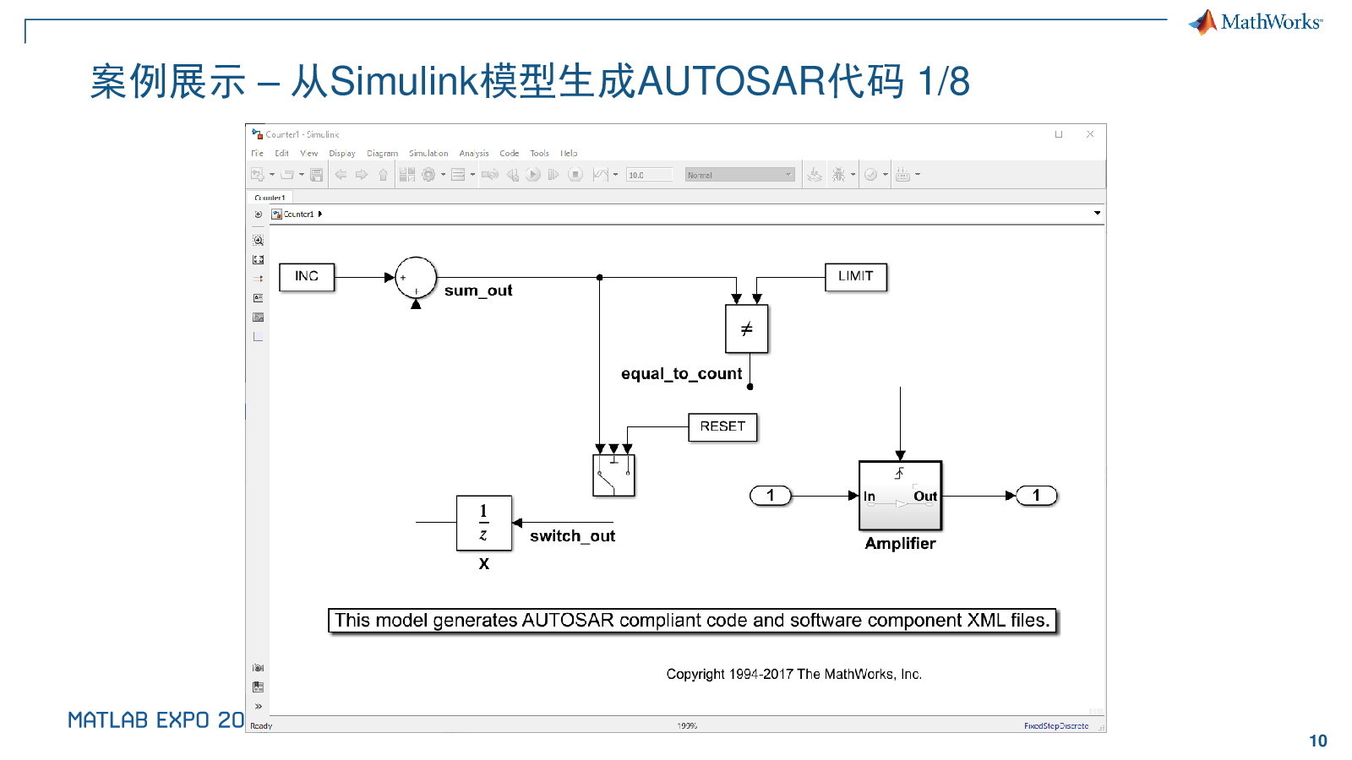1352x760 pixels.
Task: Open Model Configuration Parameters gear icon
Action: 428,175
